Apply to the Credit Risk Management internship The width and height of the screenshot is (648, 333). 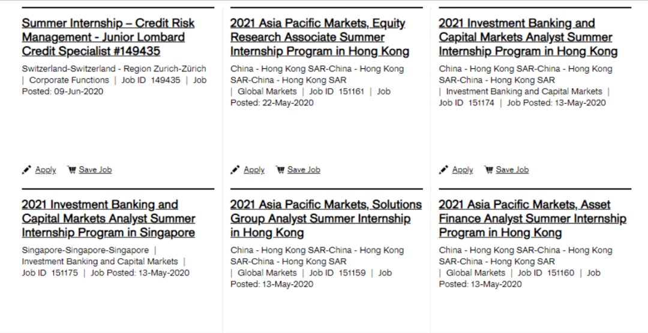pos(46,170)
